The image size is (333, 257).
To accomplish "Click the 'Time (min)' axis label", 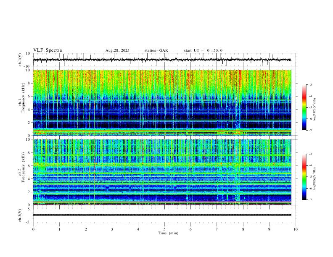I will coord(168,233).
